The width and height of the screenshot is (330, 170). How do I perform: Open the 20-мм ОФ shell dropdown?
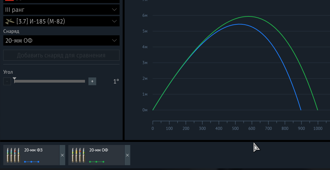[x=61, y=41]
